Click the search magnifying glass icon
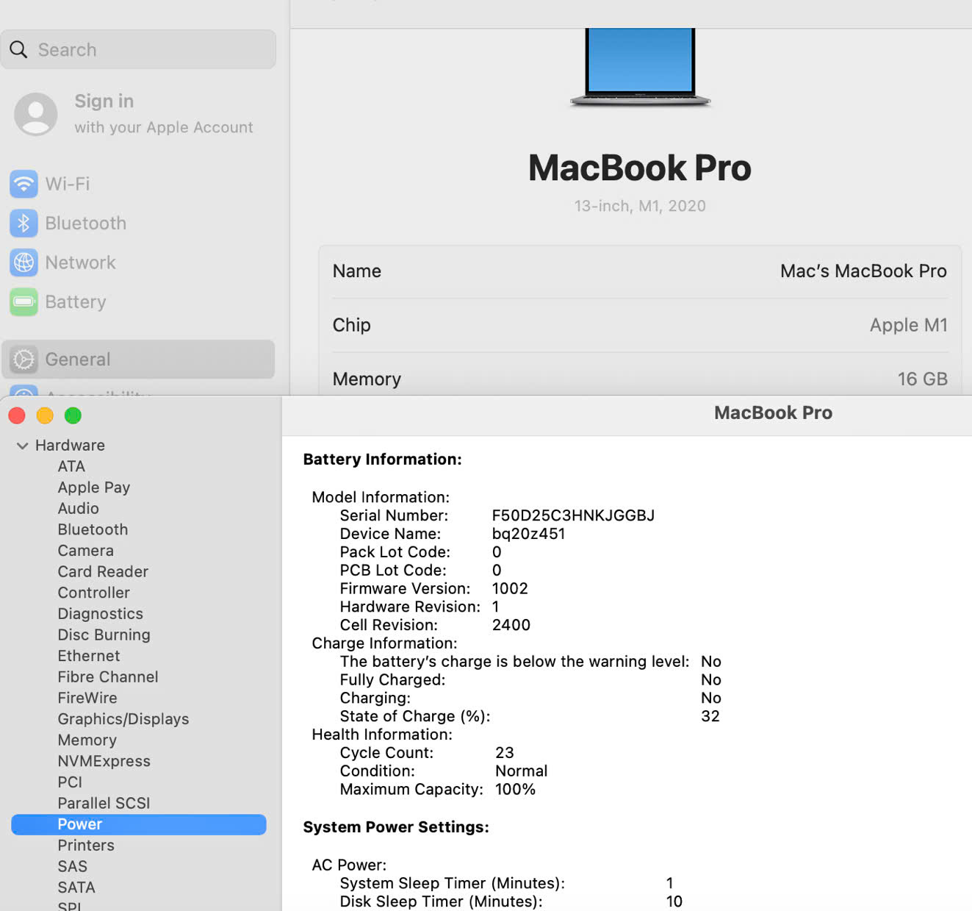Viewport: 972px width, 911px height. 19,50
